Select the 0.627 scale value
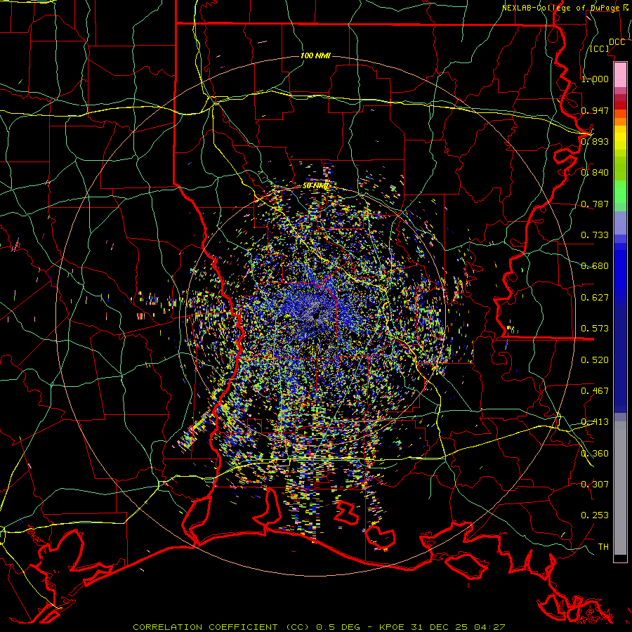The width and height of the screenshot is (632, 632). tap(595, 298)
